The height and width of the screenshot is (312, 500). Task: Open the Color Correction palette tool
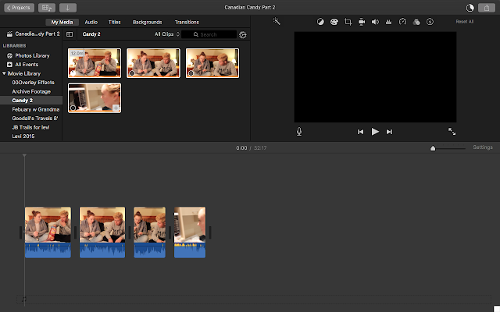click(x=334, y=22)
